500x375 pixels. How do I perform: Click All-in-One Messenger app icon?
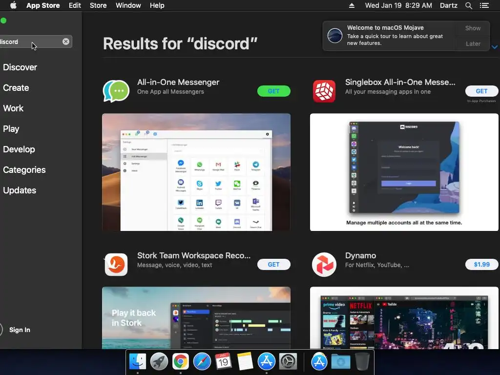(x=116, y=91)
